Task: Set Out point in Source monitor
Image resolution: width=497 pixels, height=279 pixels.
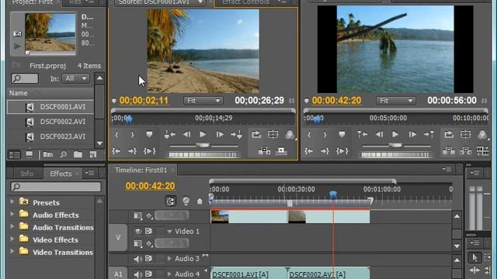Action: coord(133,135)
